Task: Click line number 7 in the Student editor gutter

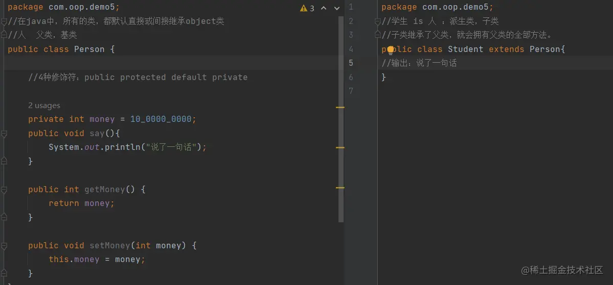Action: 351,91
